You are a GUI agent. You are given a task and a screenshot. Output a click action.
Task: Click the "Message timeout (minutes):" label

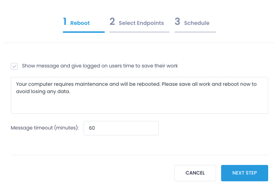[45, 128]
